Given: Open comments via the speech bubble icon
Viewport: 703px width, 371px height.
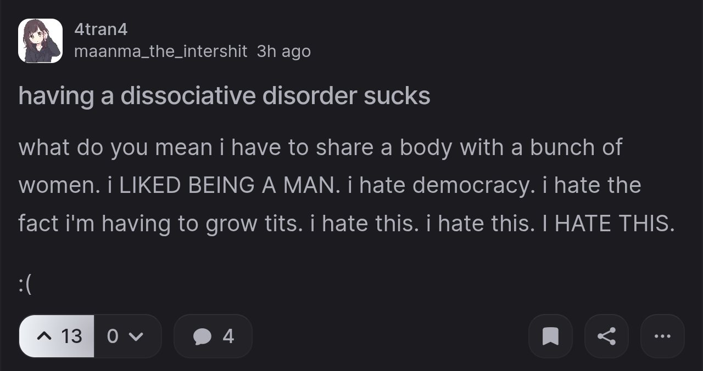Looking at the screenshot, I should (x=203, y=336).
